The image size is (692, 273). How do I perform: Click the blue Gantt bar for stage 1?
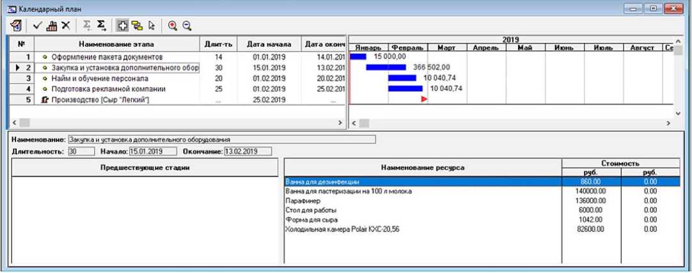click(358, 56)
